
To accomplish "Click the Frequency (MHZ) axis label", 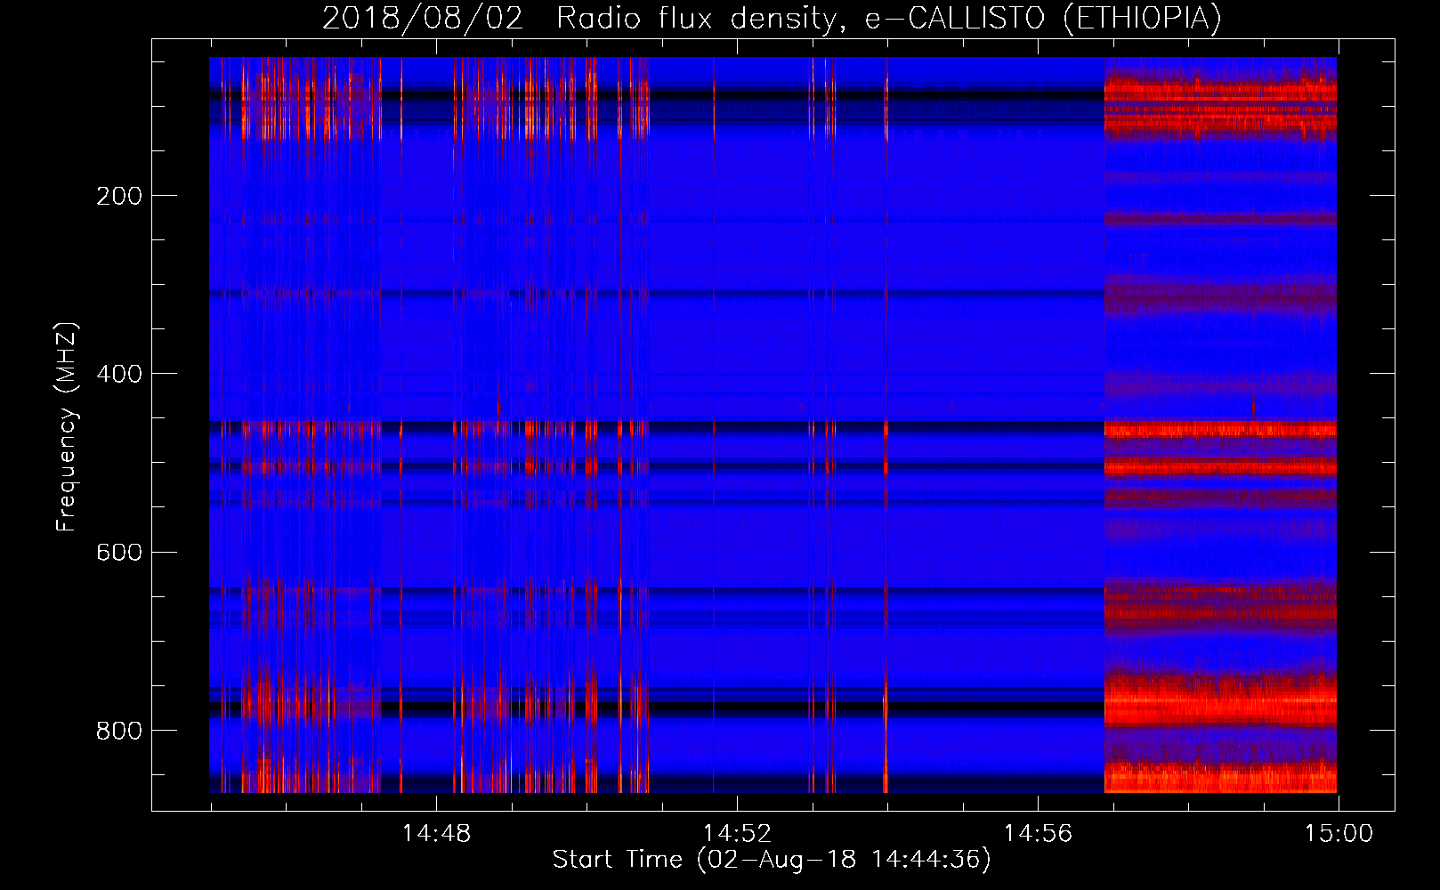I will (x=67, y=426).
